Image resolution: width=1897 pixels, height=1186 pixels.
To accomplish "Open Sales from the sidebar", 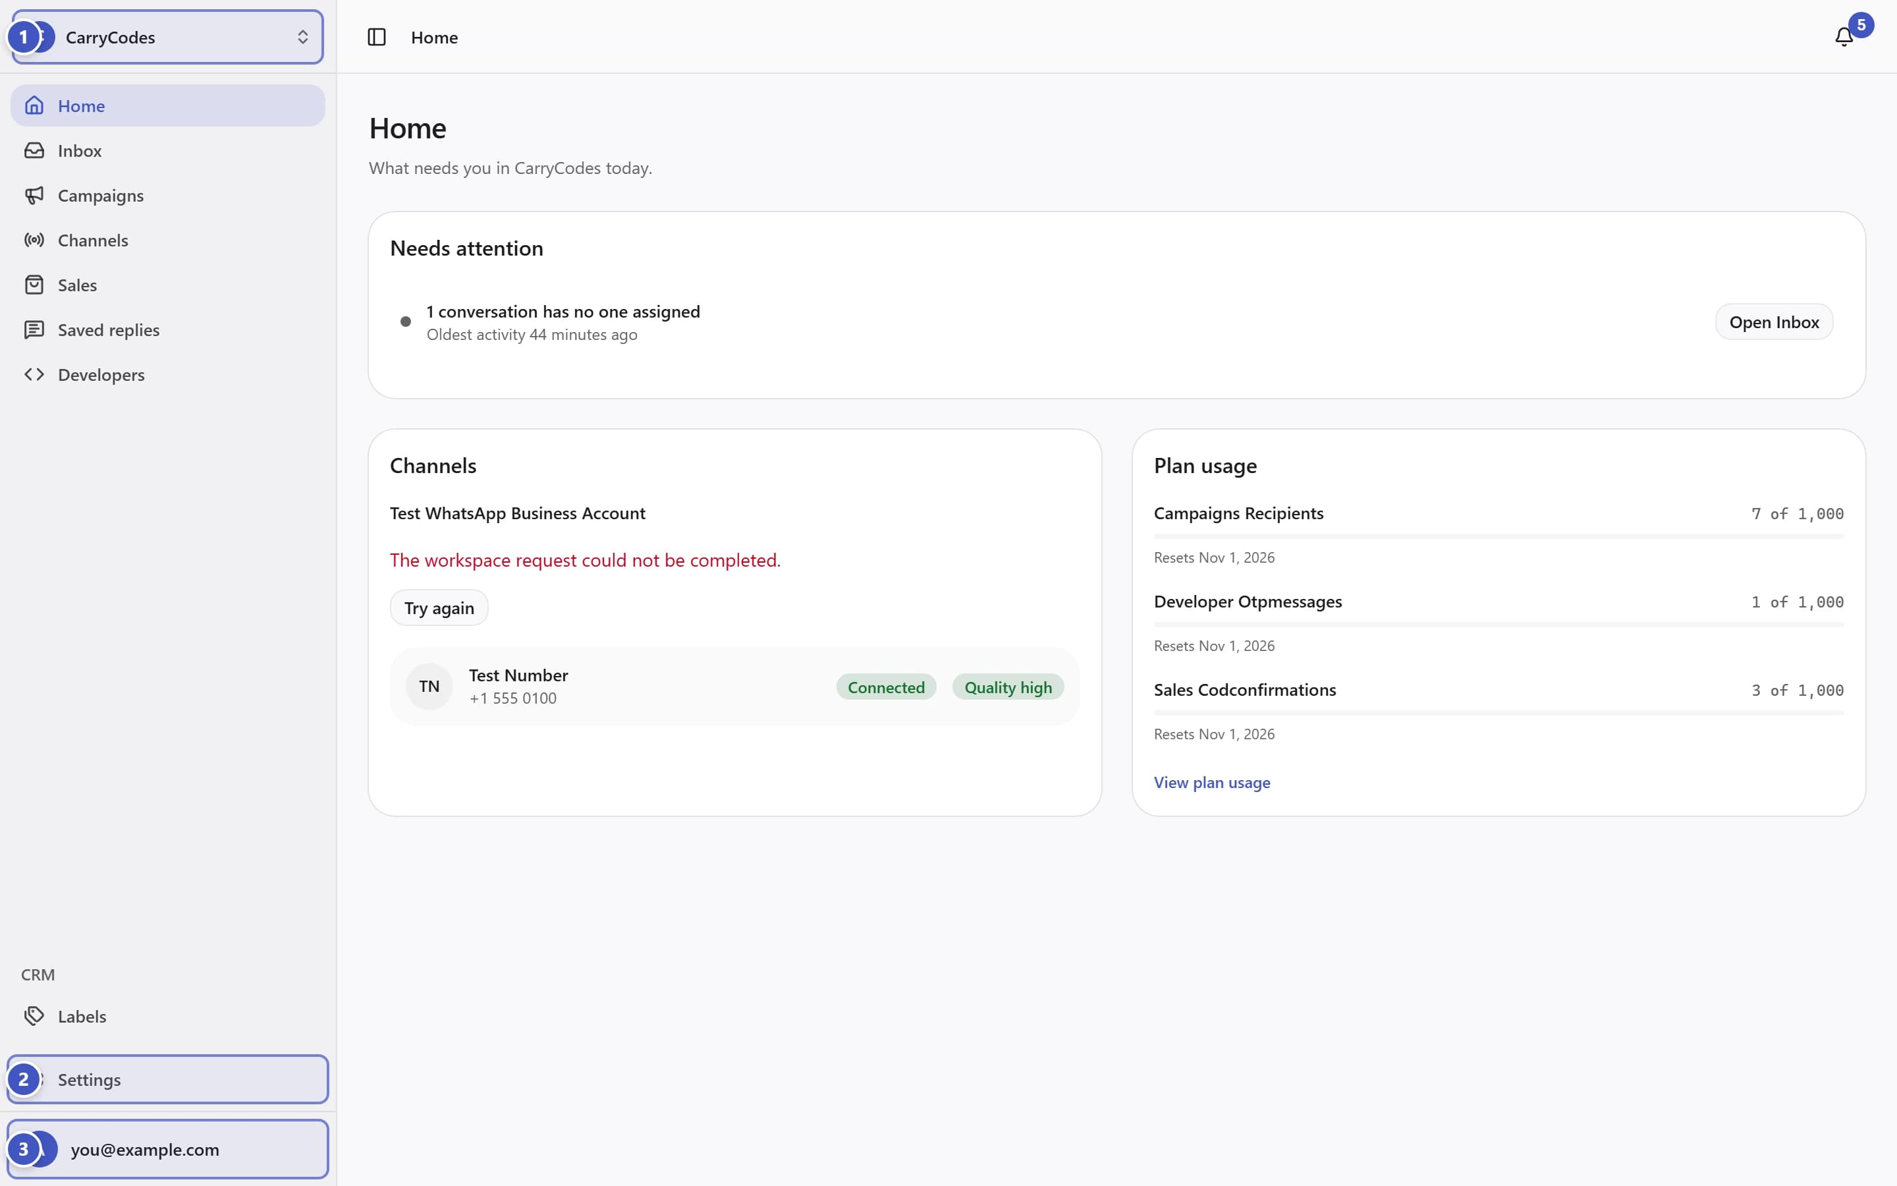I will [x=168, y=285].
